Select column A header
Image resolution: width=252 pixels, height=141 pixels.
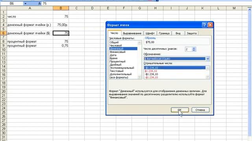tap(30, 8)
